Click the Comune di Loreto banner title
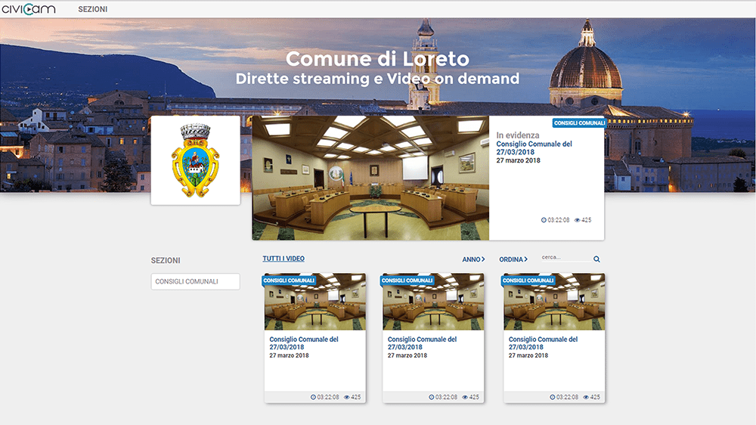The width and height of the screenshot is (756, 425). tap(377, 59)
